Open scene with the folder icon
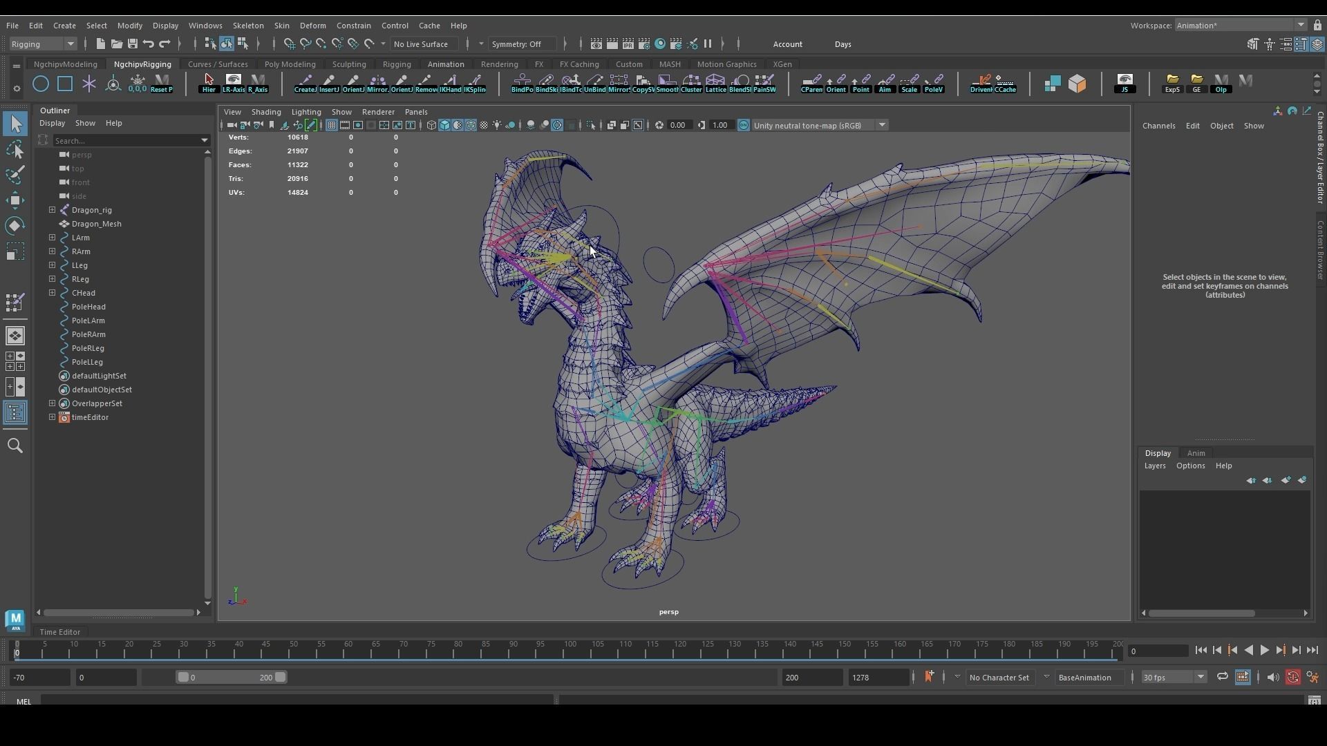1327x746 pixels. 116,44
